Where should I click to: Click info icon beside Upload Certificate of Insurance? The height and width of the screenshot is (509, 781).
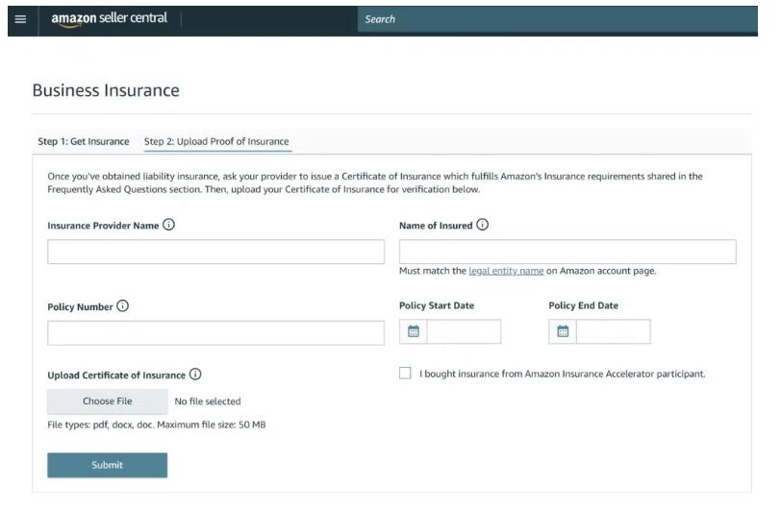pos(195,375)
